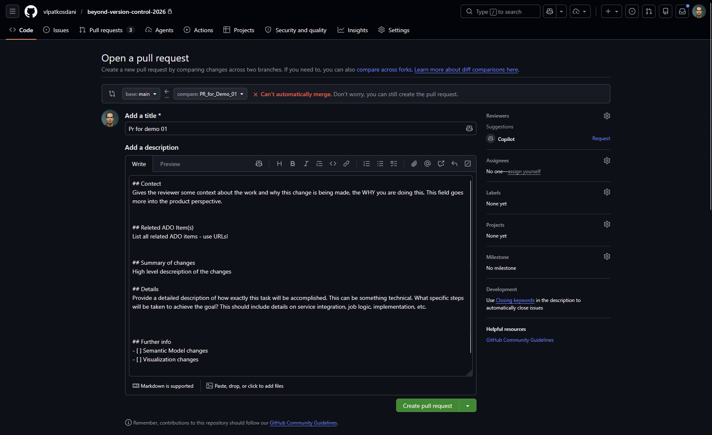Insert code formatting icon
Image resolution: width=712 pixels, height=435 pixels.
333,164
